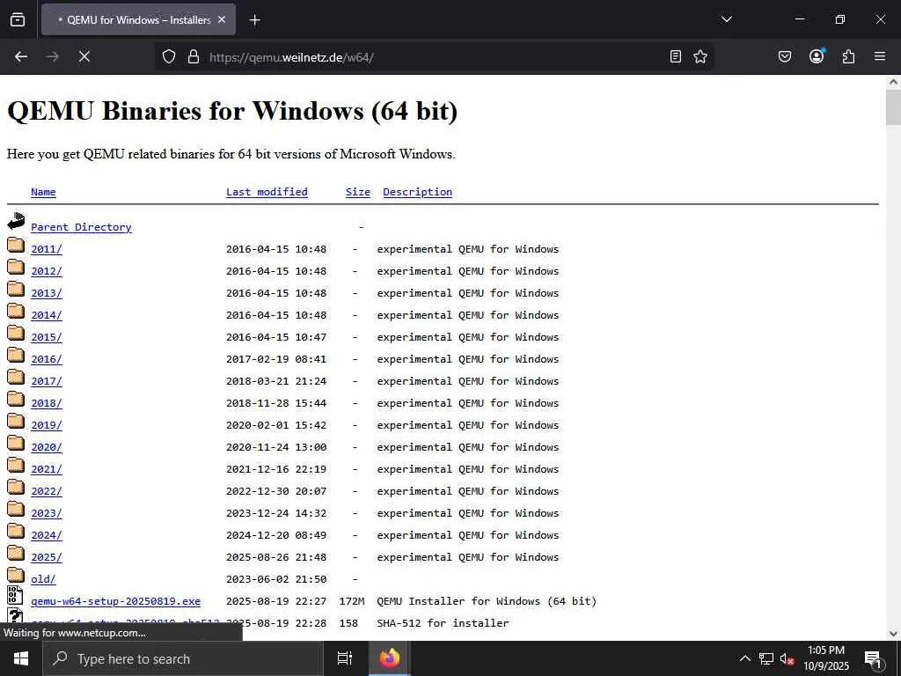Open the list all tabs dropdown
901x676 pixels.
tap(726, 19)
